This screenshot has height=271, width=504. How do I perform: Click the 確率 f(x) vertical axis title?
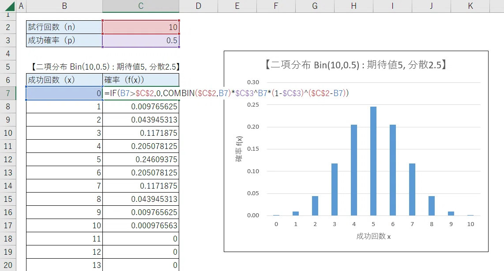[239, 149]
